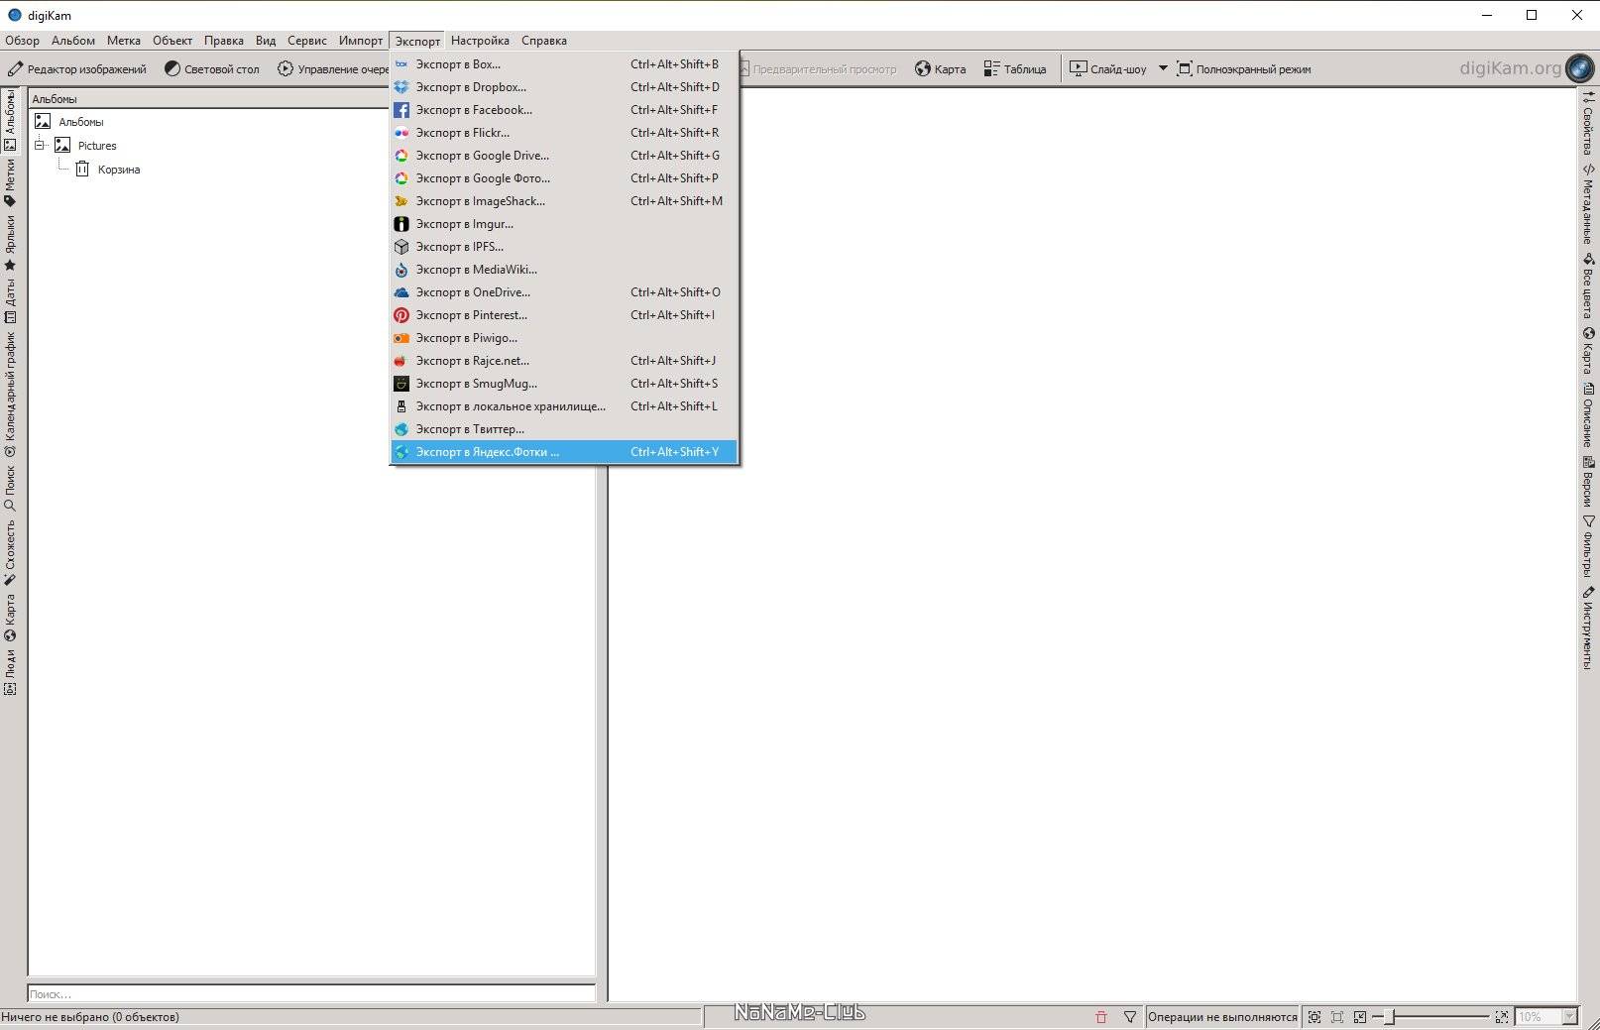Select Экспорт в Flickr...

click(x=564, y=133)
